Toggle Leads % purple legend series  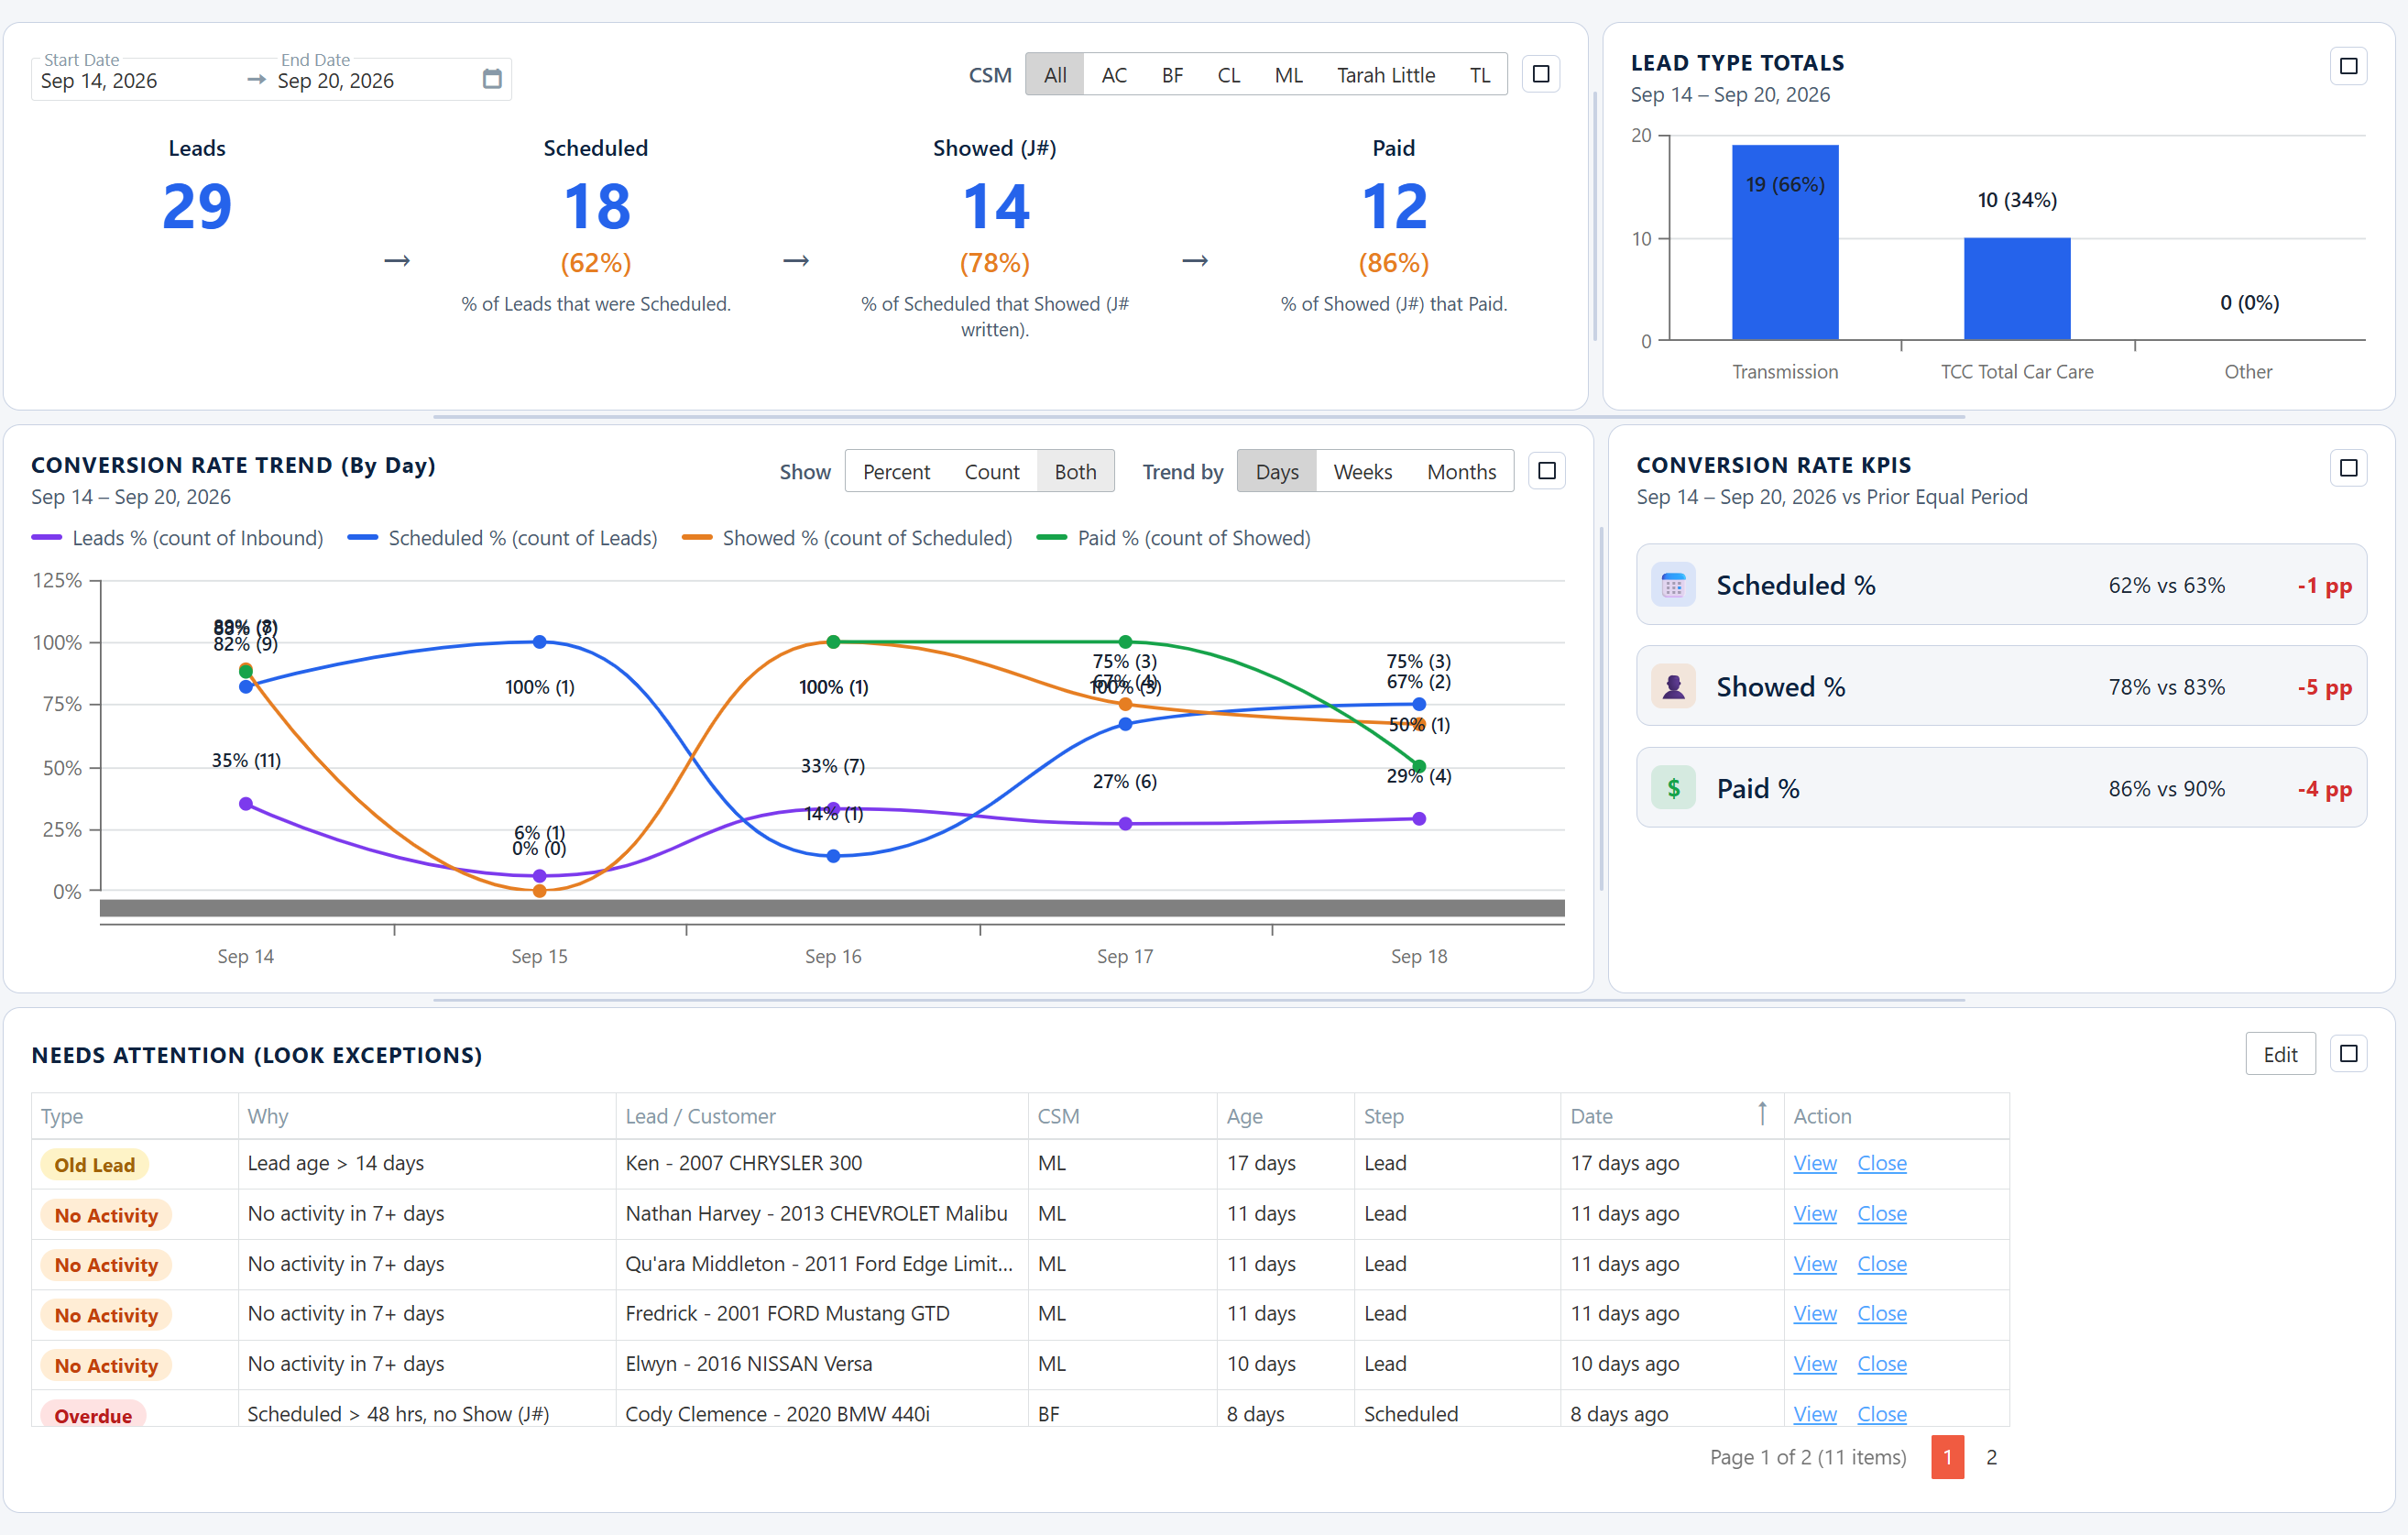click(177, 538)
